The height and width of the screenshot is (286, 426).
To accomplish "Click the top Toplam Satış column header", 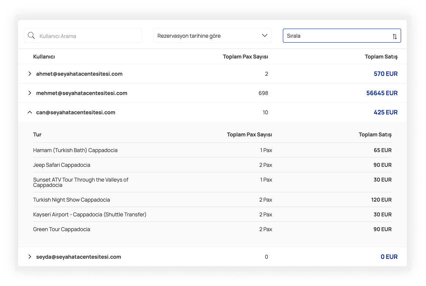I will coord(381,57).
